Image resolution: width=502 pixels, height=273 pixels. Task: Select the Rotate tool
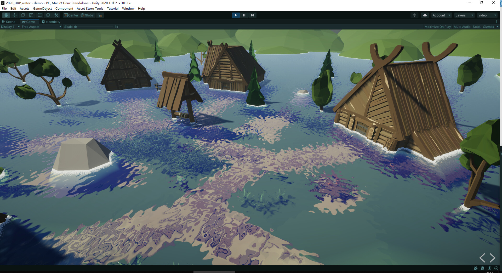pos(23,15)
